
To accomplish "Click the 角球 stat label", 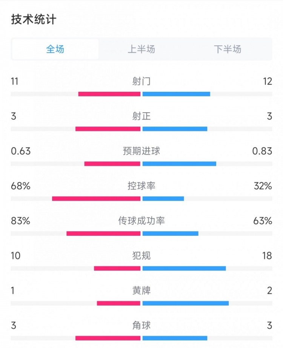I will pos(141,325).
